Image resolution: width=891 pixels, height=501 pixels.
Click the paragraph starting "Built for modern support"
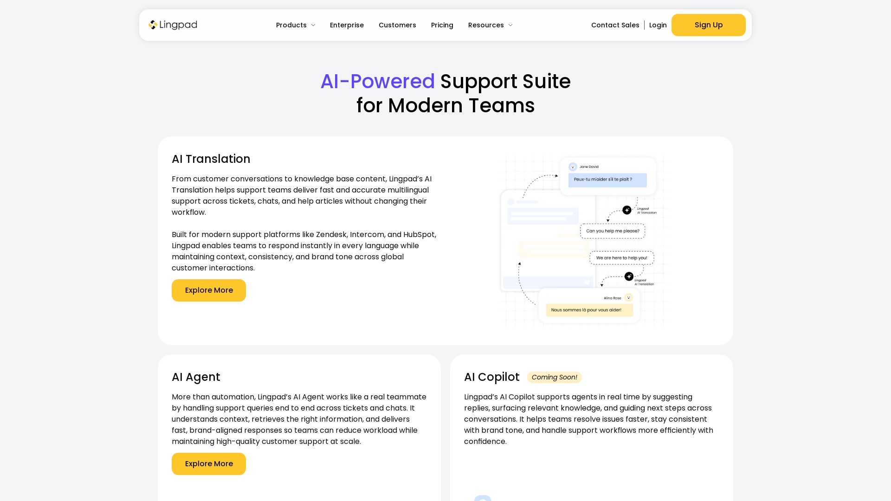(304, 251)
